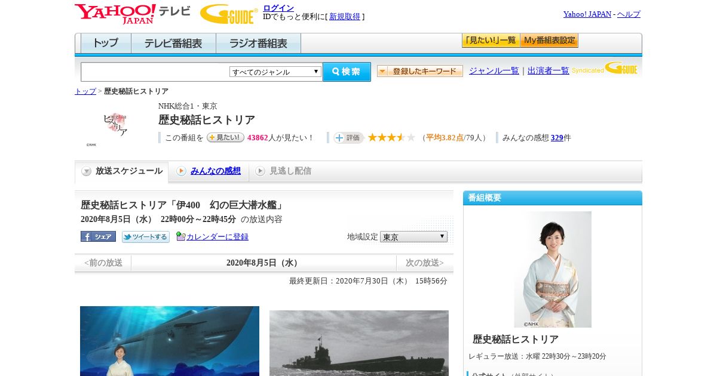Click the 評価 plus rating button
Screen dimensions: 717x376
point(348,137)
